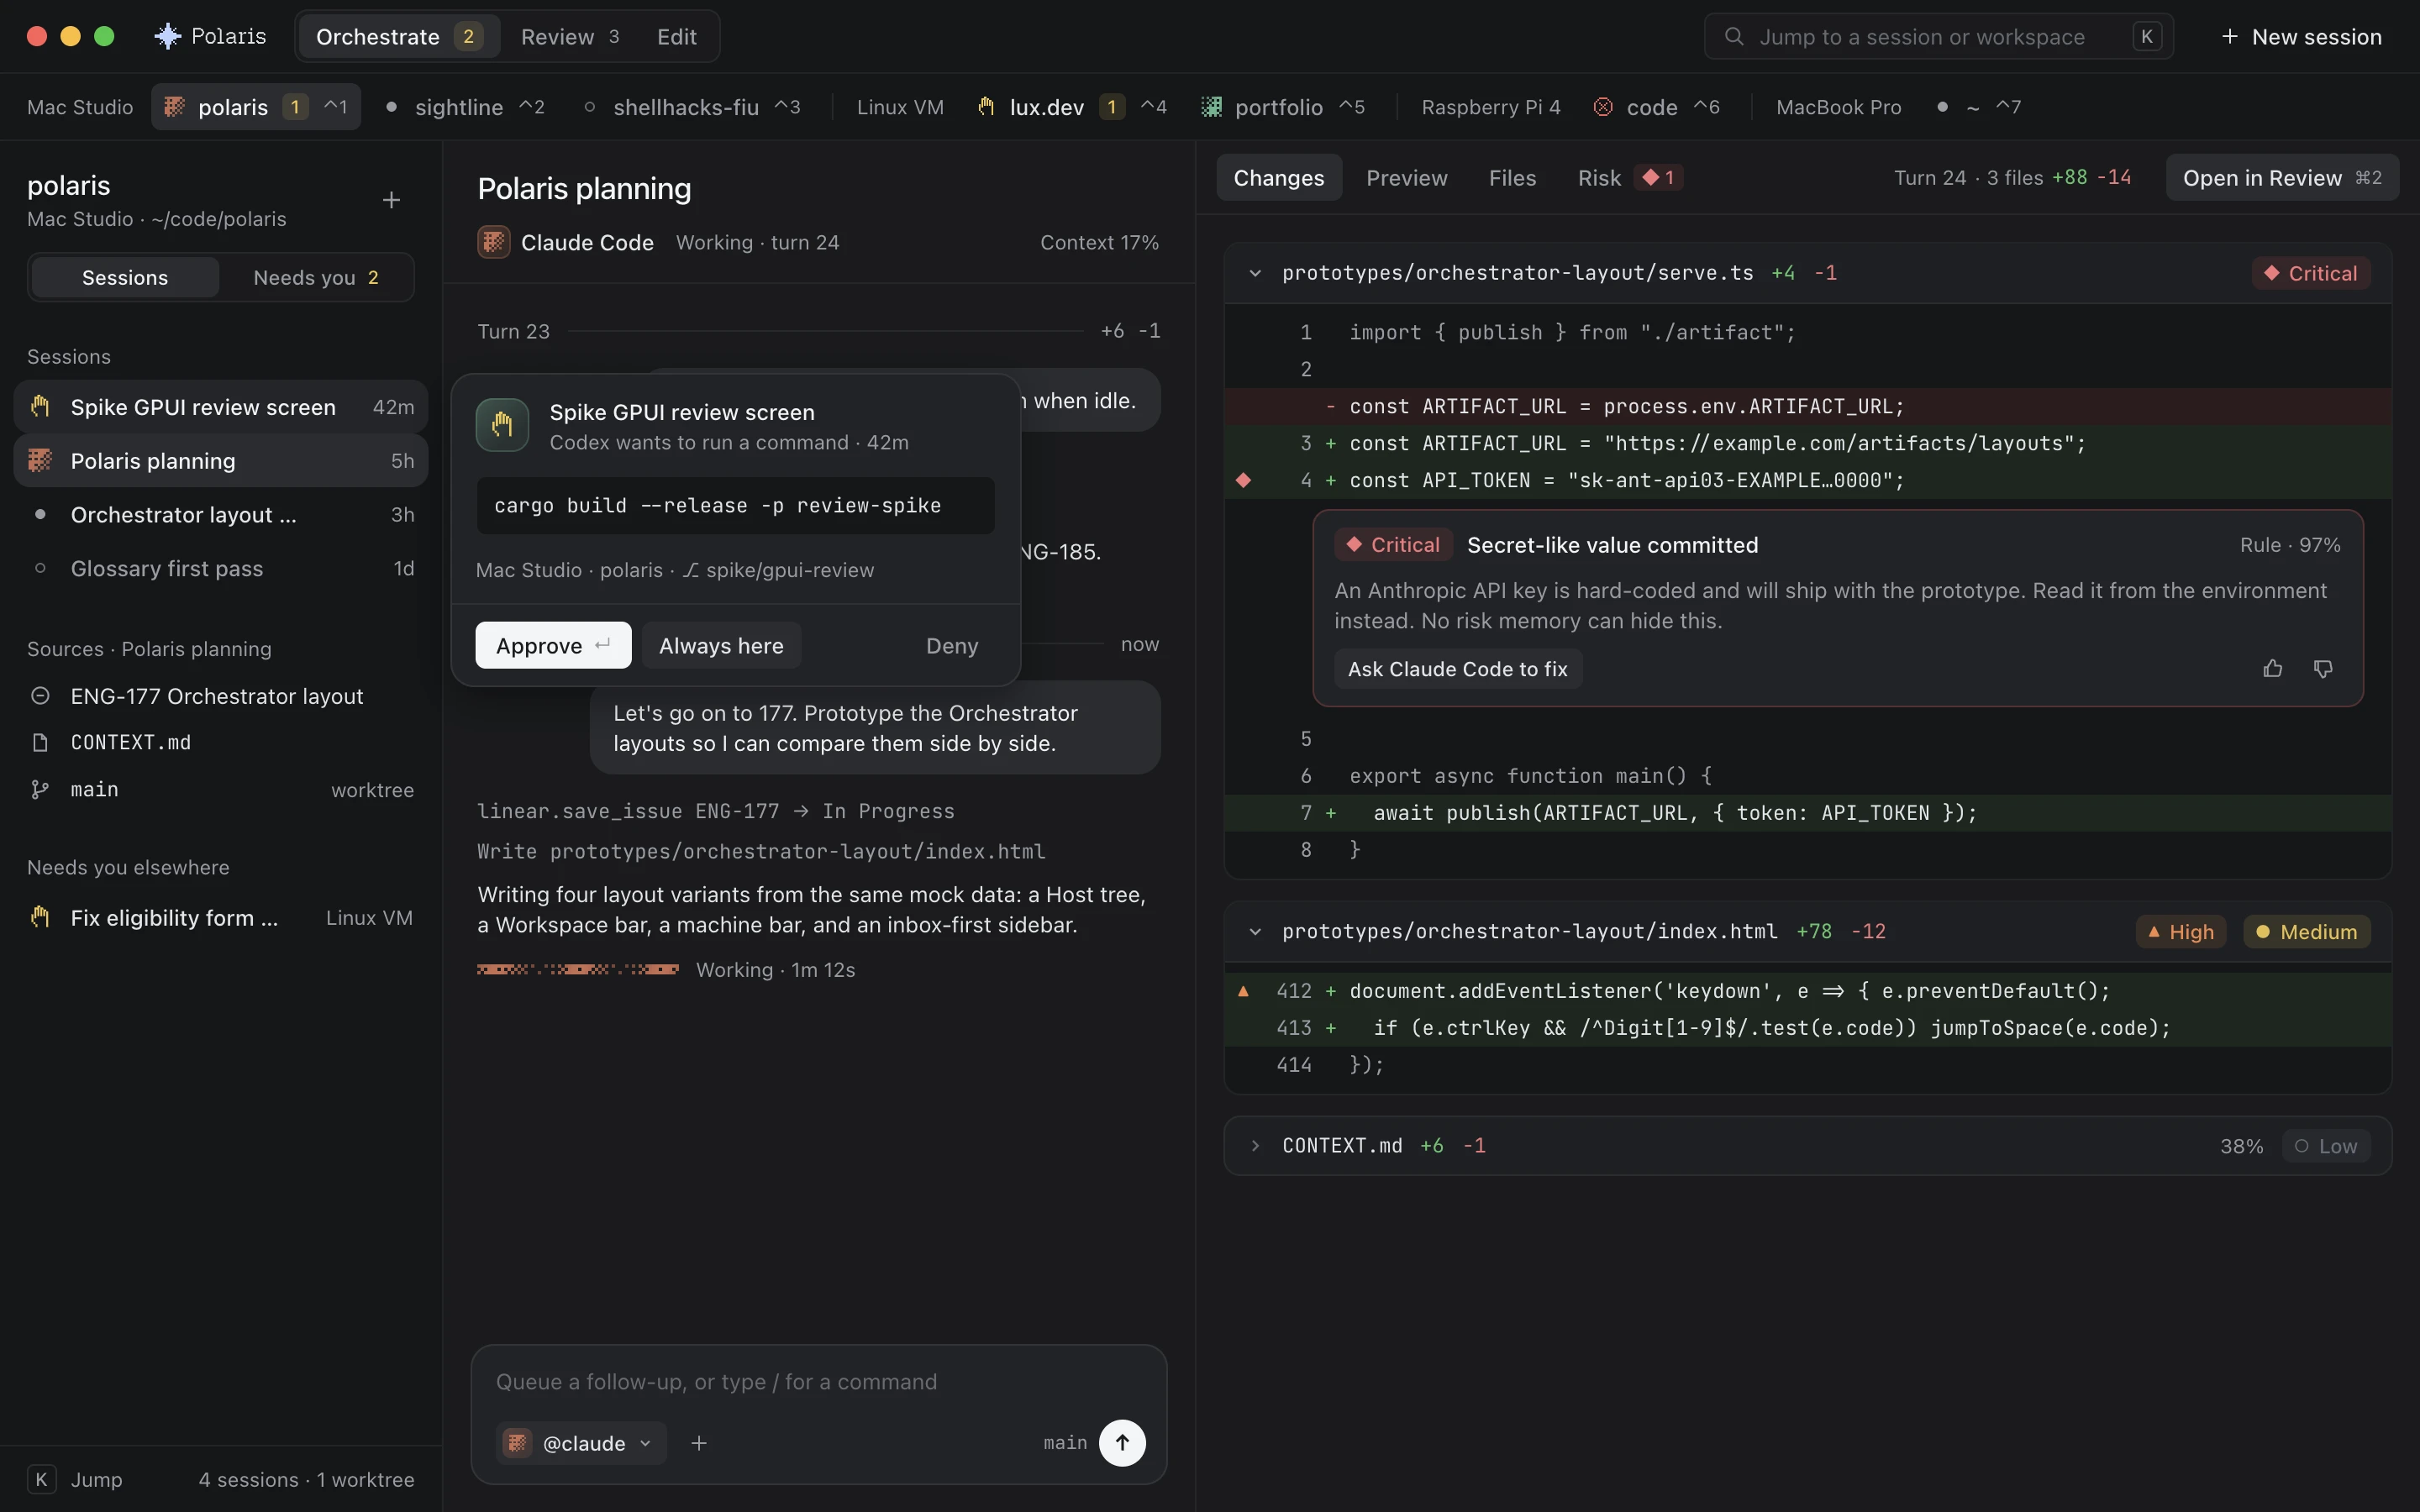2420x1512 pixels.
Task: Click the orange triangle marker on line 412
Action: [x=1243, y=991]
